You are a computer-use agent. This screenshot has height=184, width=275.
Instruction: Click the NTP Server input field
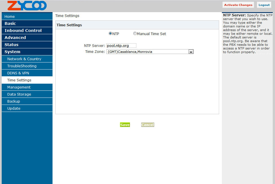[121, 46]
